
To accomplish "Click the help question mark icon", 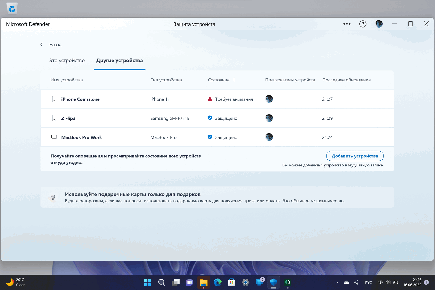I will click(x=363, y=24).
